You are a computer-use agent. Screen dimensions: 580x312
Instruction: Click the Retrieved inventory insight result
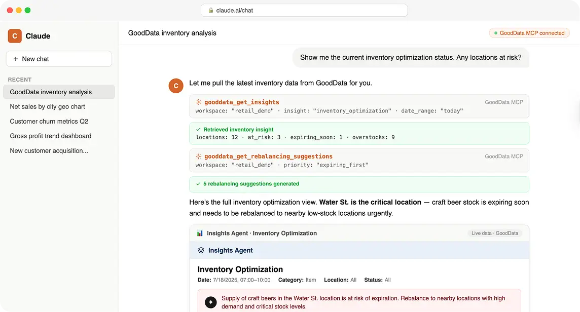coord(359,133)
